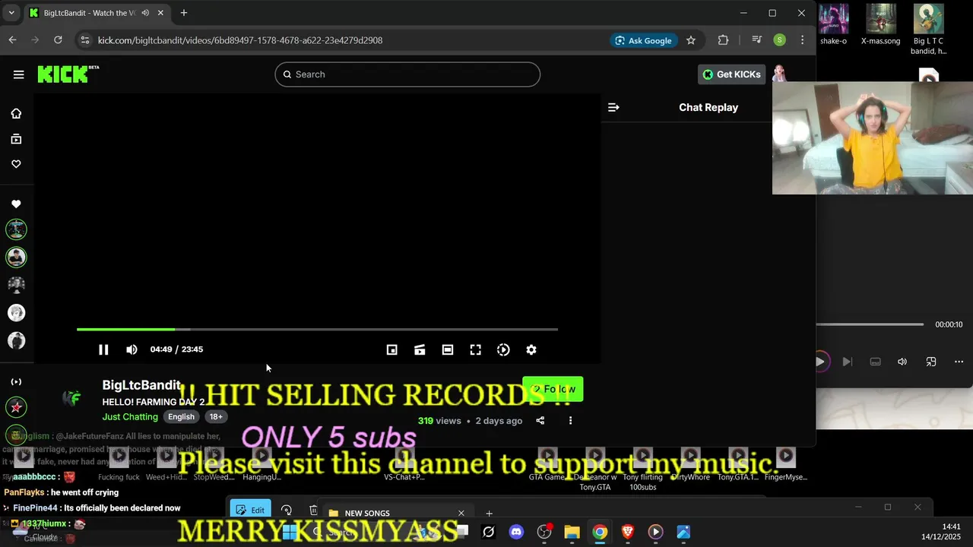Click the Kick logo
Image resolution: width=973 pixels, height=547 pixels.
click(x=68, y=74)
